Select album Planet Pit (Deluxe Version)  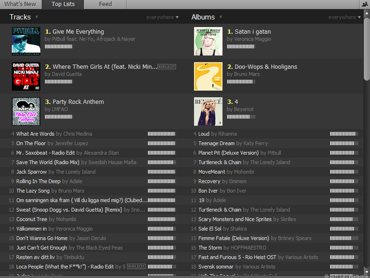[228, 153]
